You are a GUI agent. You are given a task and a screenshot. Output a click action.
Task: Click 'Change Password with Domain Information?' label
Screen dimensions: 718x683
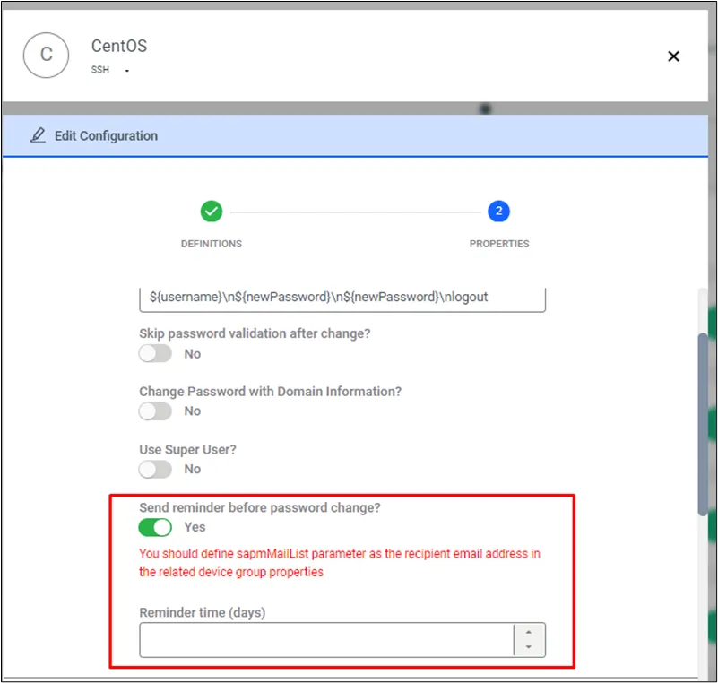[270, 392]
